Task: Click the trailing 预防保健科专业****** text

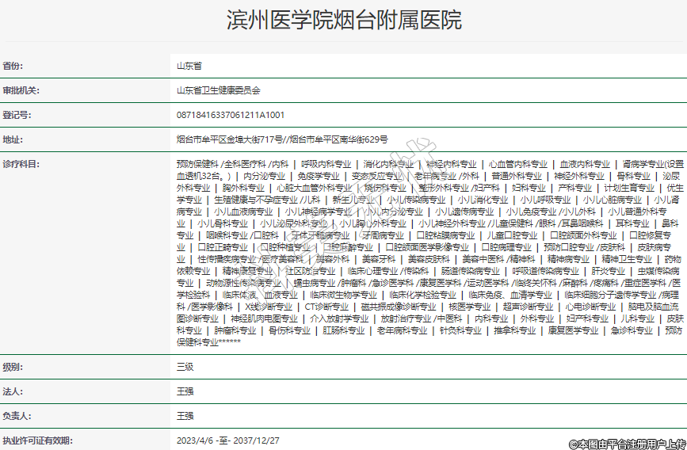Action: [208, 342]
